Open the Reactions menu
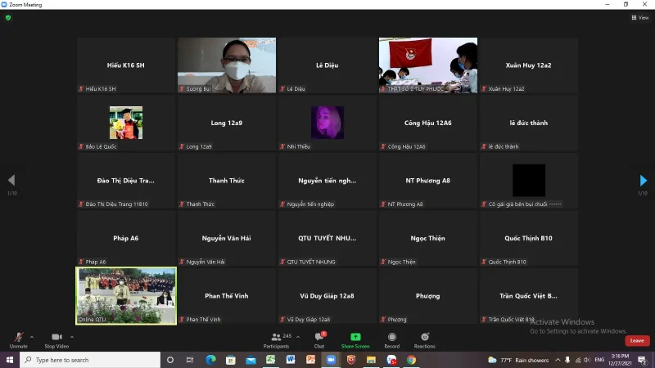655x368 pixels. tap(424, 340)
